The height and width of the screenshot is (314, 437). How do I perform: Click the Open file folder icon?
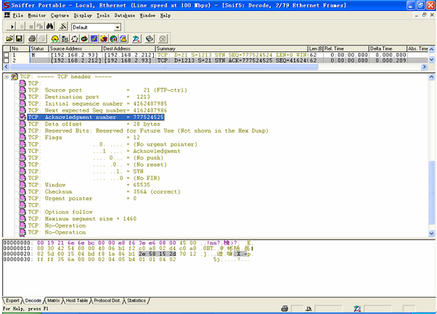point(9,38)
